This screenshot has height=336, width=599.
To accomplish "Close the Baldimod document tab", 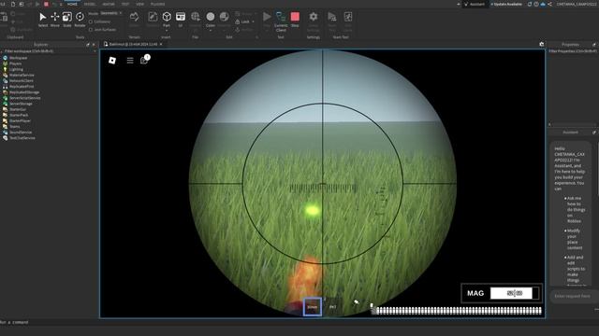I will [x=161, y=44].
